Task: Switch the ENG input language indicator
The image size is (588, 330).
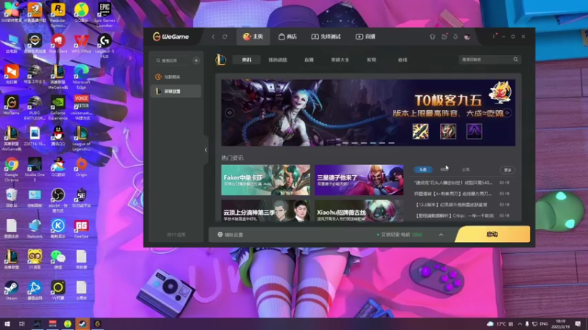Action: tap(544, 323)
